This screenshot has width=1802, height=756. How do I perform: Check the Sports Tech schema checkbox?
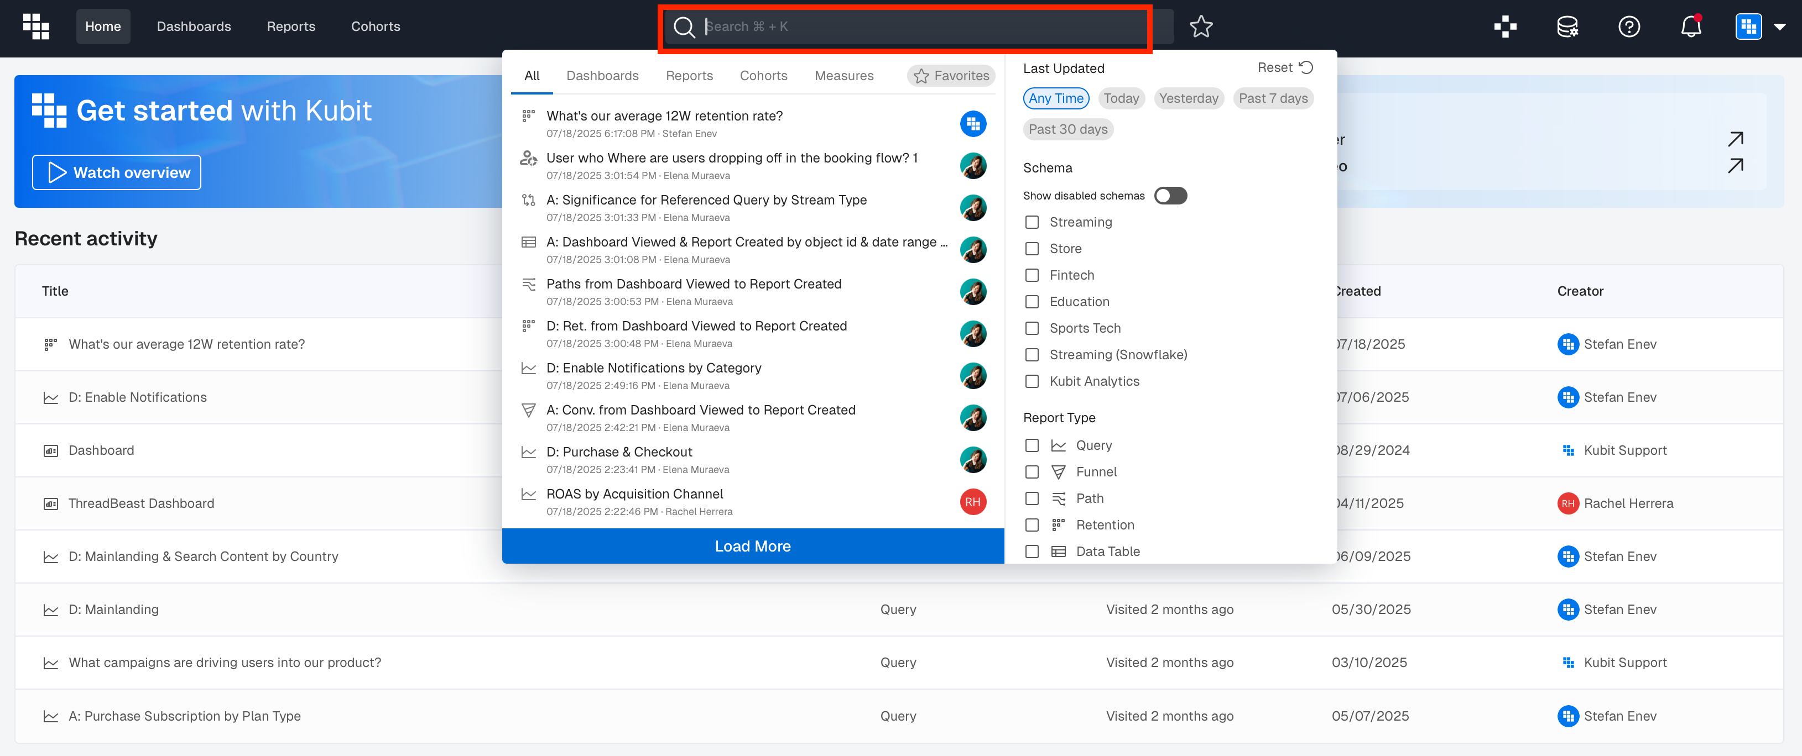pyautogui.click(x=1031, y=328)
